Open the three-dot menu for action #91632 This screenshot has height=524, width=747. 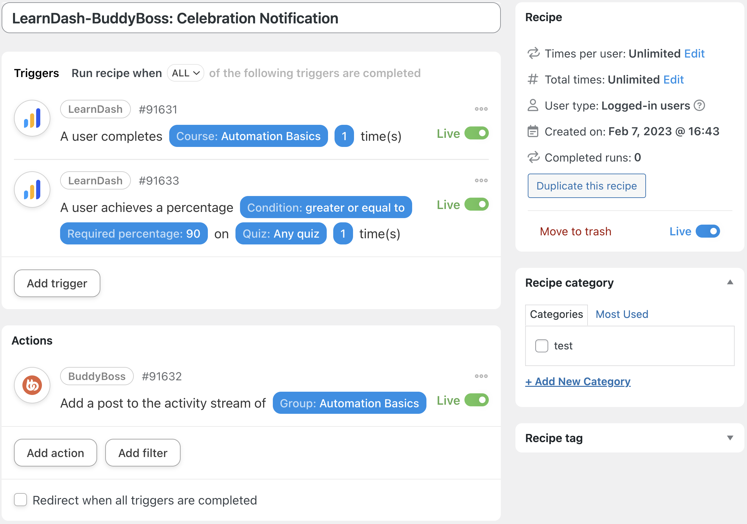(481, 376)
